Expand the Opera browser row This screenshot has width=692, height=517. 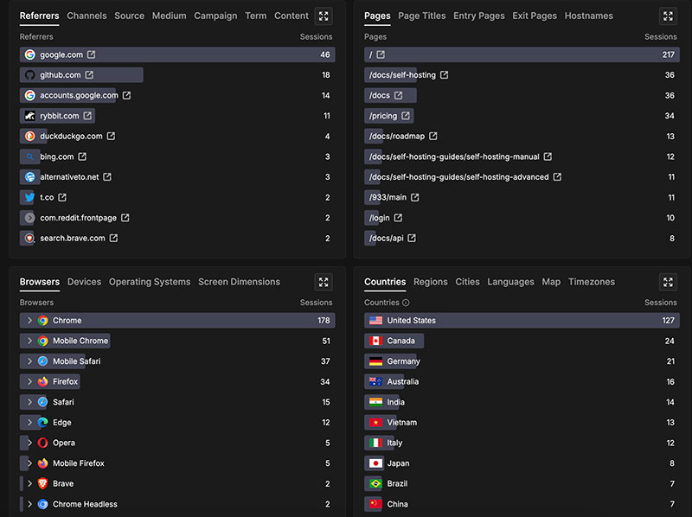point(29,443)
